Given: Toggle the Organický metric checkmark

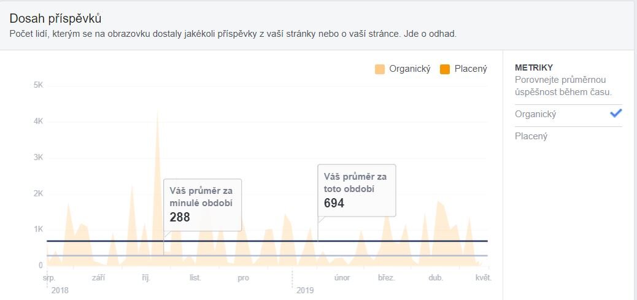Looking at the screenshot, I should coord(616,113).
